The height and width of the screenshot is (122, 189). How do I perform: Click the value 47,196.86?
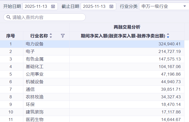pos(171,74)
